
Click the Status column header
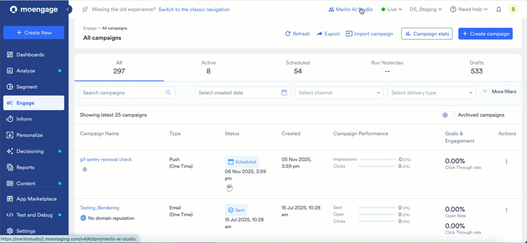coord(232,134)
